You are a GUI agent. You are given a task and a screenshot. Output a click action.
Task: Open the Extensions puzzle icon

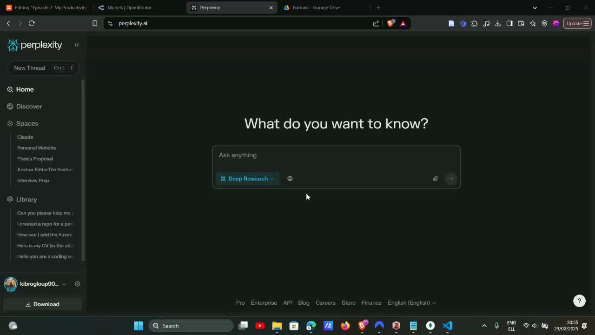474,23
